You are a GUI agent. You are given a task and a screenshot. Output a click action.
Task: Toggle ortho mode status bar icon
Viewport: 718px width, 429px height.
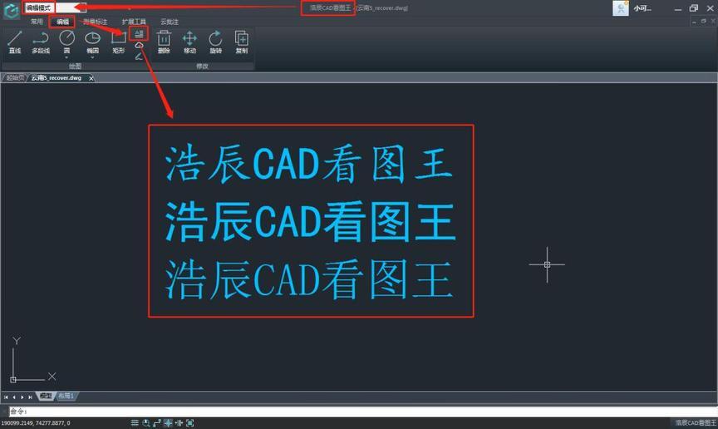(x=157, y=423)
